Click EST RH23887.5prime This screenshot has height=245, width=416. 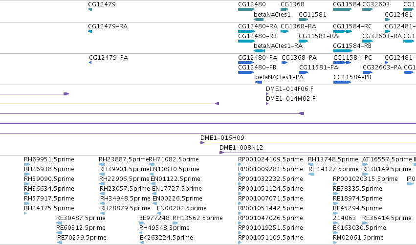(102, 164)
